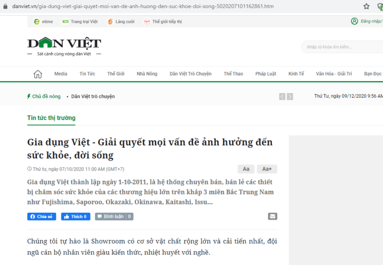383x265 pixels.
Task: Click the URL in the address bar
Action: tap(143, 6)
